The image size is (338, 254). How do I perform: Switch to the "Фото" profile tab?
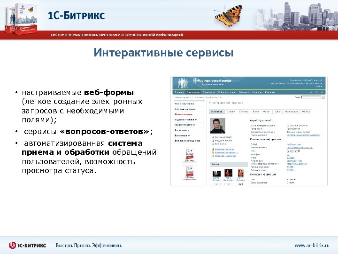[256, 111]
